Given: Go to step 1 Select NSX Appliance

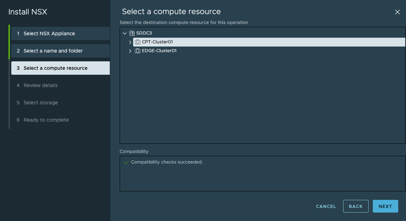Looking at the screenshot, I should pyautogui.click(x=61, y=33).
